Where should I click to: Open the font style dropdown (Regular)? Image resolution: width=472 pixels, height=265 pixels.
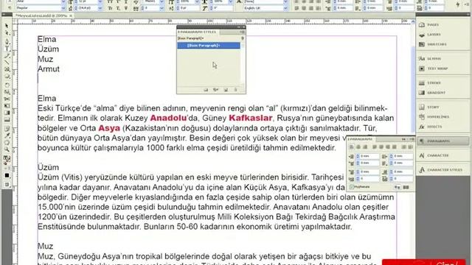63,8
